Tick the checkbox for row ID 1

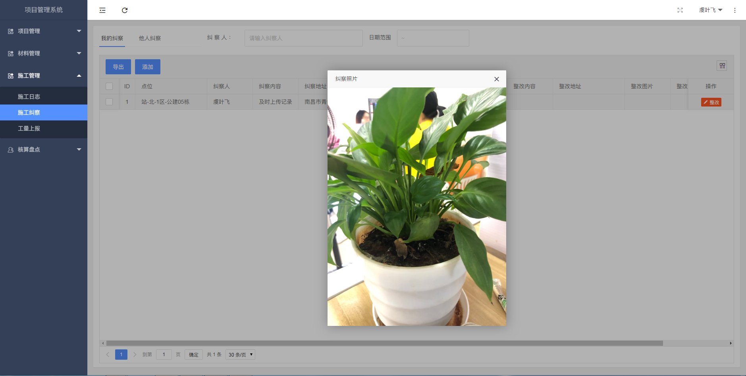[x=109, y=102]
